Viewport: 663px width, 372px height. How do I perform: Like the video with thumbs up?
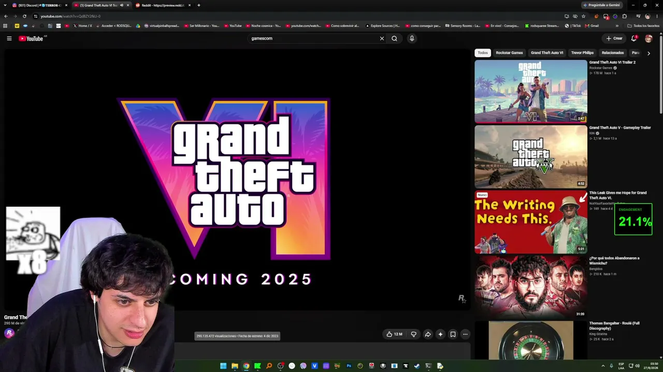point(394,334)
